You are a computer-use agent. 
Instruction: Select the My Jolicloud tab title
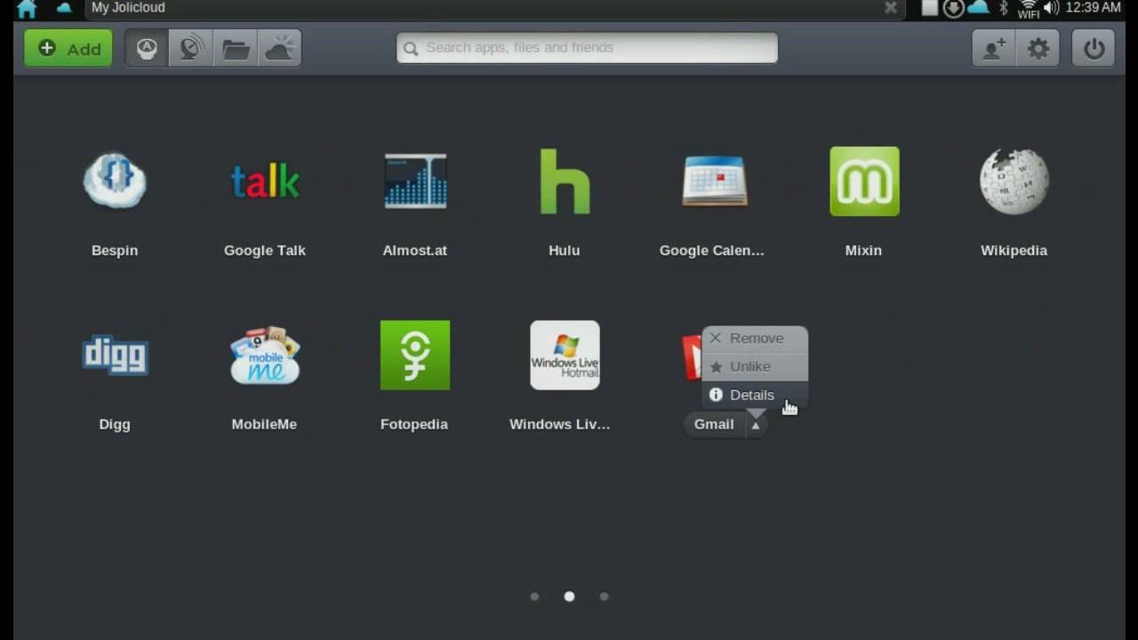point(128,8)
